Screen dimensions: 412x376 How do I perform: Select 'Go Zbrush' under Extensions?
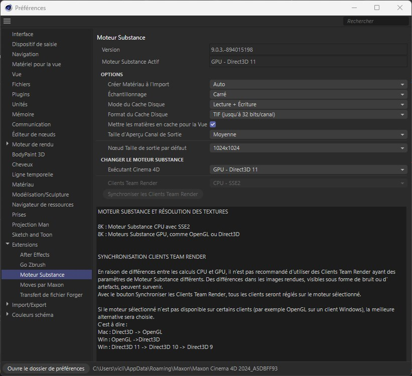[33, 265]
